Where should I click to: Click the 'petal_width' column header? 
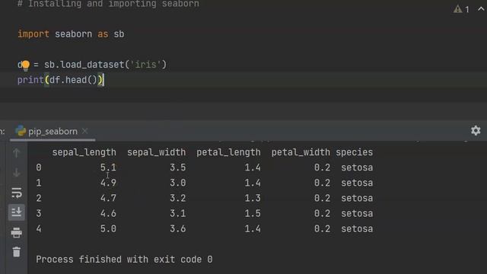click(301, 152)
